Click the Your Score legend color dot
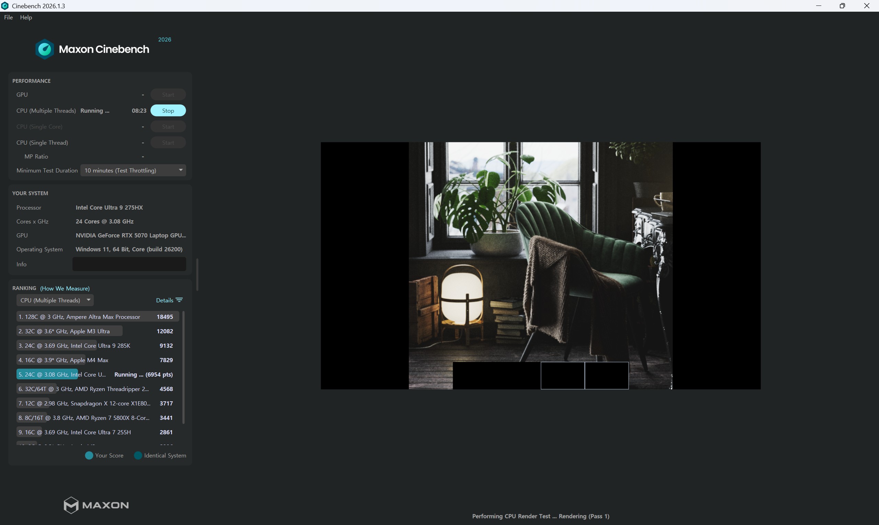Viewport: 879px width, 525px height. tap(89, 455)
